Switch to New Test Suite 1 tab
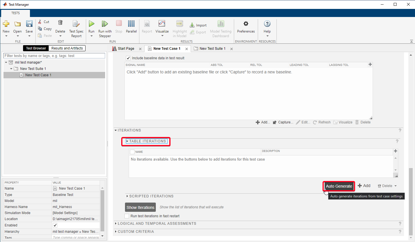This screenshot has height=242, width=415. (213, 49)
